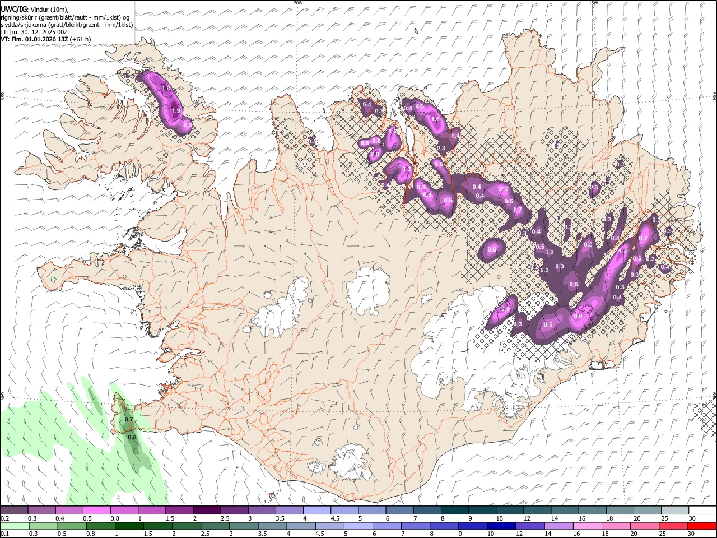
Task: Click the bright red rain legend swatch for 30
Action: [x=702, y=526]
